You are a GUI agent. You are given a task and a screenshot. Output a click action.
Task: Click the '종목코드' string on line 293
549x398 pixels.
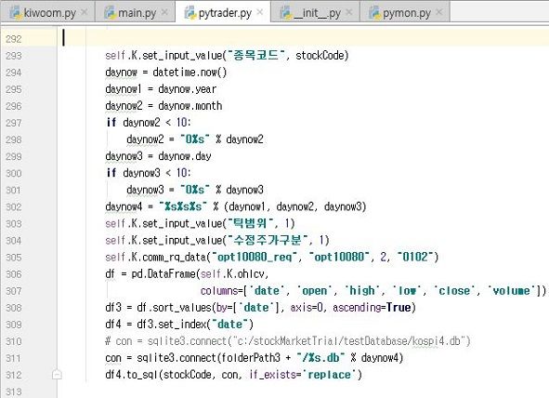click(255, 56)
